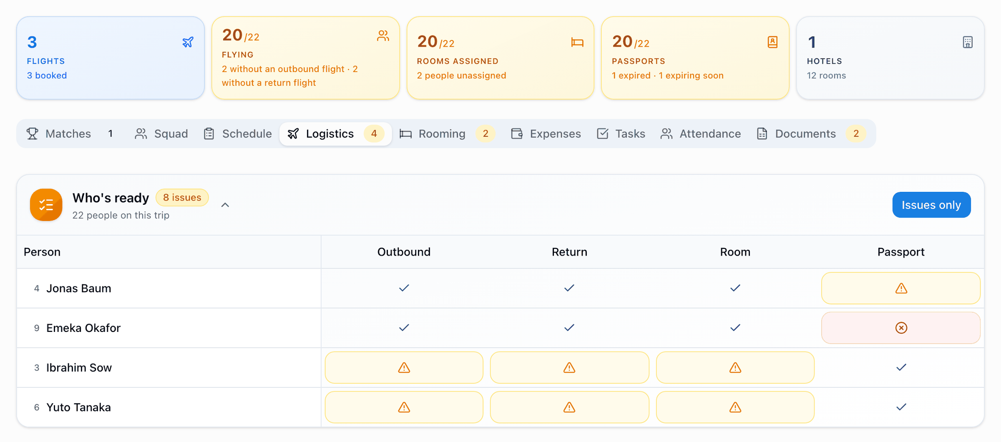This screenshot has width=1001, height=442.
Task: Click Jonas Baum's outbound checkmark
Action: point(404,288)
